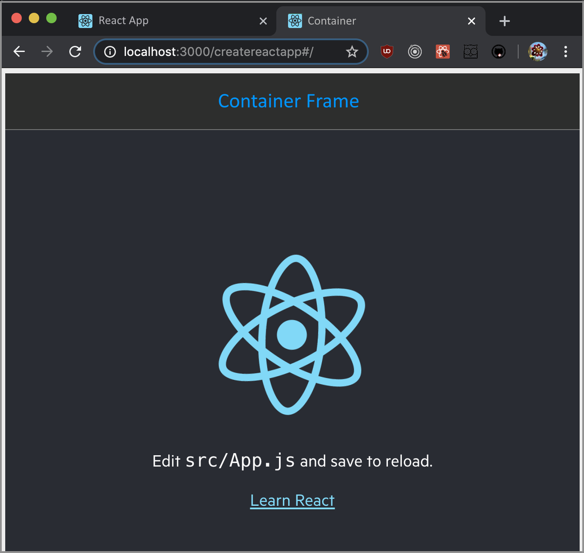Screen dimensions: 584x553
Task: Open the uBlock Origin extension
Action: coord(387,51)
